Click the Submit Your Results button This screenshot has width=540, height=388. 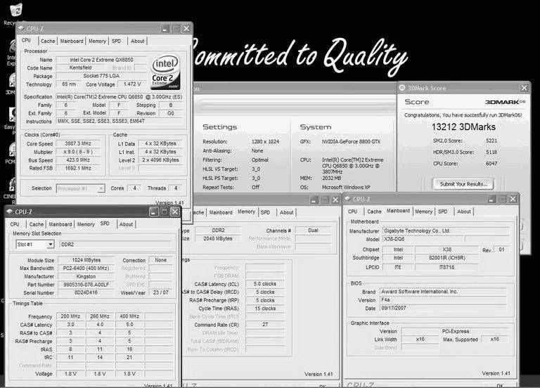pyautogui.click(x=463, y=184)
